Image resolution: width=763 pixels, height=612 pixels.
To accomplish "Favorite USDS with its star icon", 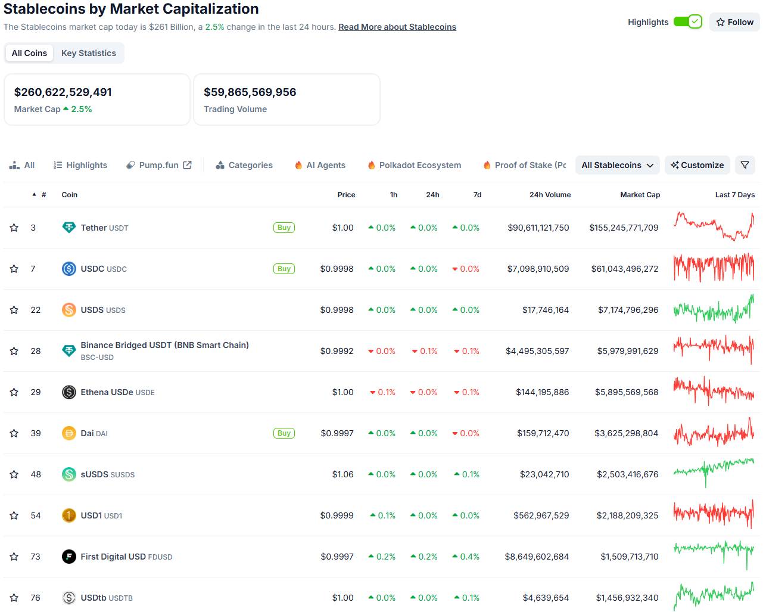I will coord(14,310).
